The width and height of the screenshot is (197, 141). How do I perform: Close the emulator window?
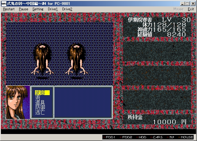[x=193, y=4]
